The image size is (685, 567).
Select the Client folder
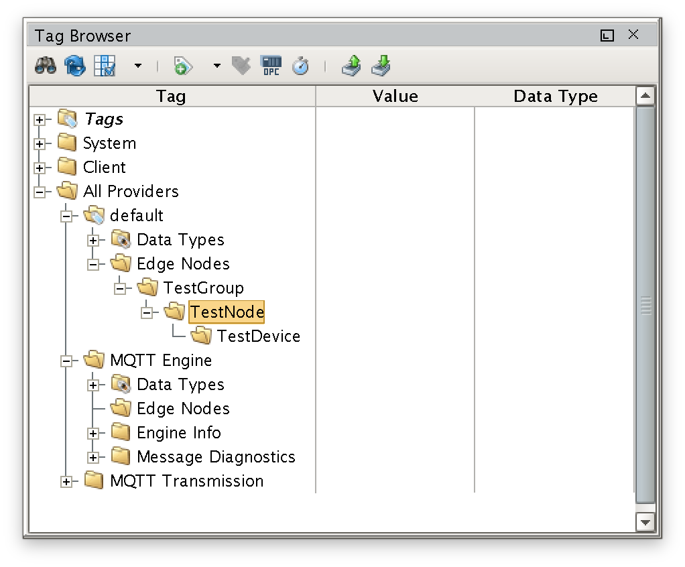(104, 168)
